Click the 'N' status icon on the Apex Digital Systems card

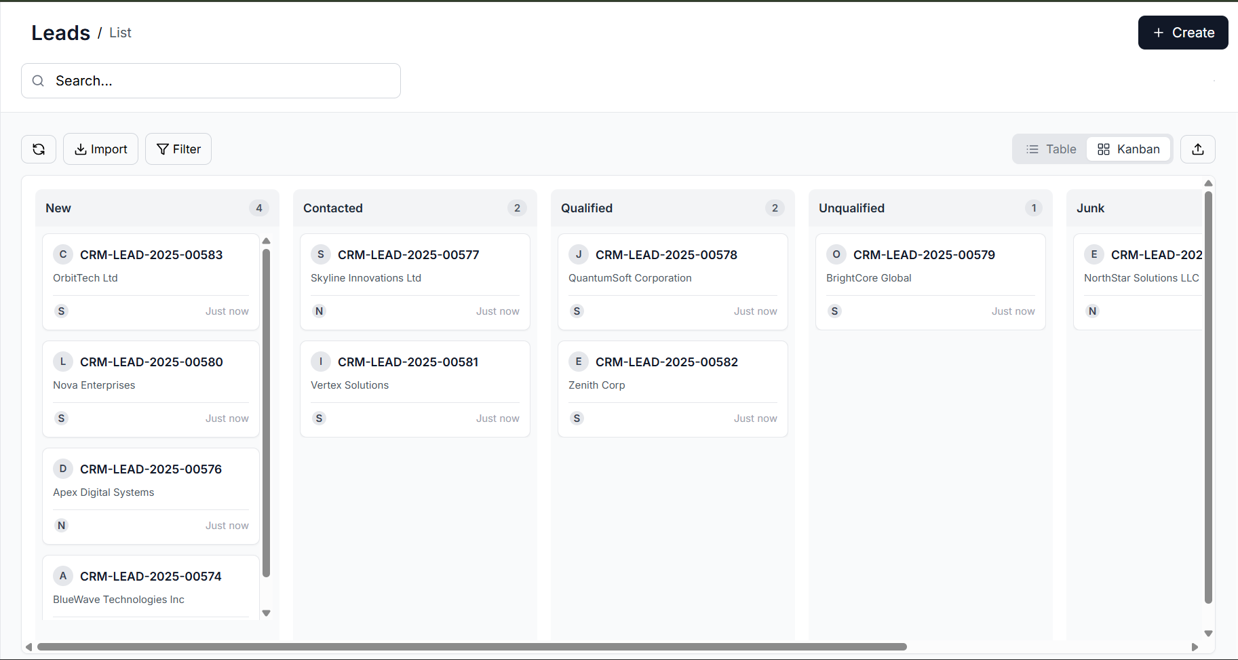click(61, 525)
